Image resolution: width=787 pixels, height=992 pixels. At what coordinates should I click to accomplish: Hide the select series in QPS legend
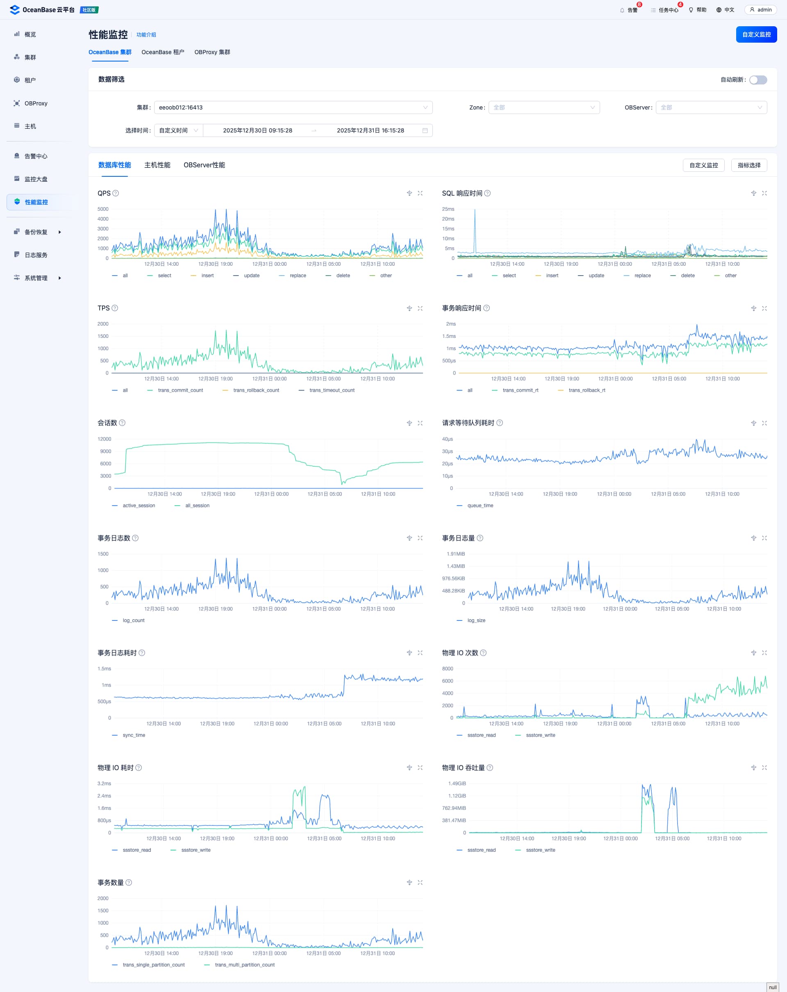click(x=164, y=276)
